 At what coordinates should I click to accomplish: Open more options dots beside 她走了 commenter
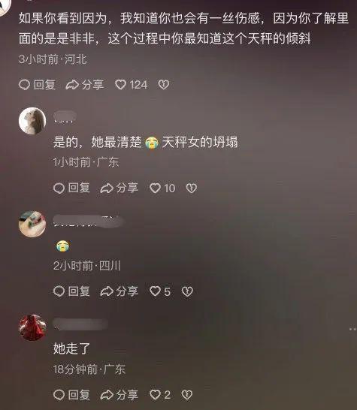pos(352,329)
